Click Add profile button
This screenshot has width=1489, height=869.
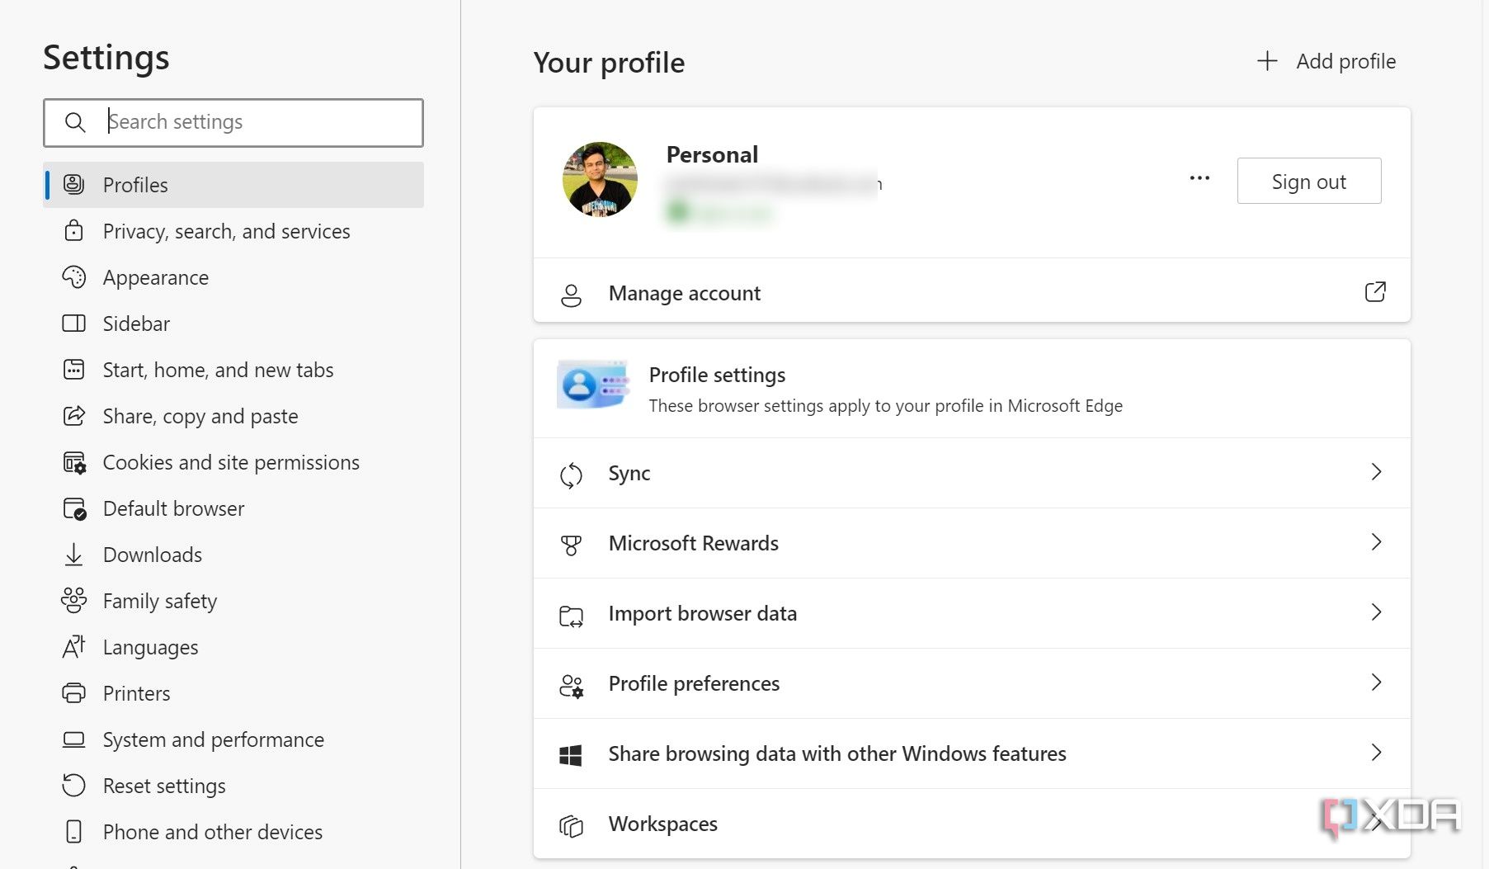click(x=1326, y=61)
